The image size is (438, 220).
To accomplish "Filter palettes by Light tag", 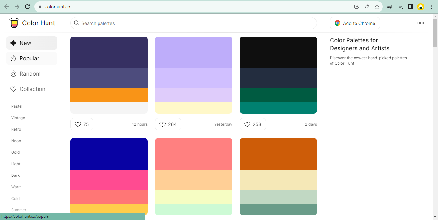I will click(x=16, y=164).
